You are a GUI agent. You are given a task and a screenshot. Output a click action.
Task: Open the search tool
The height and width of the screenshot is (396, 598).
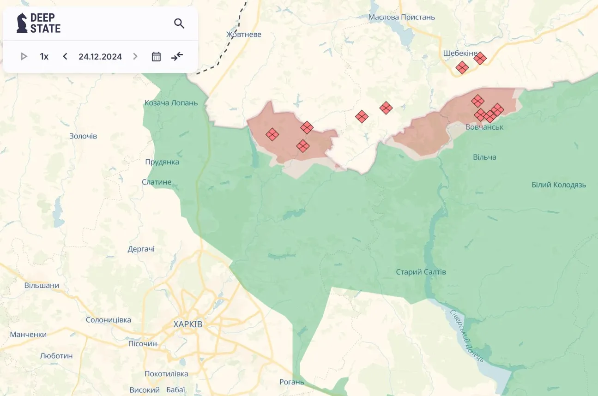tap(179, 23)
